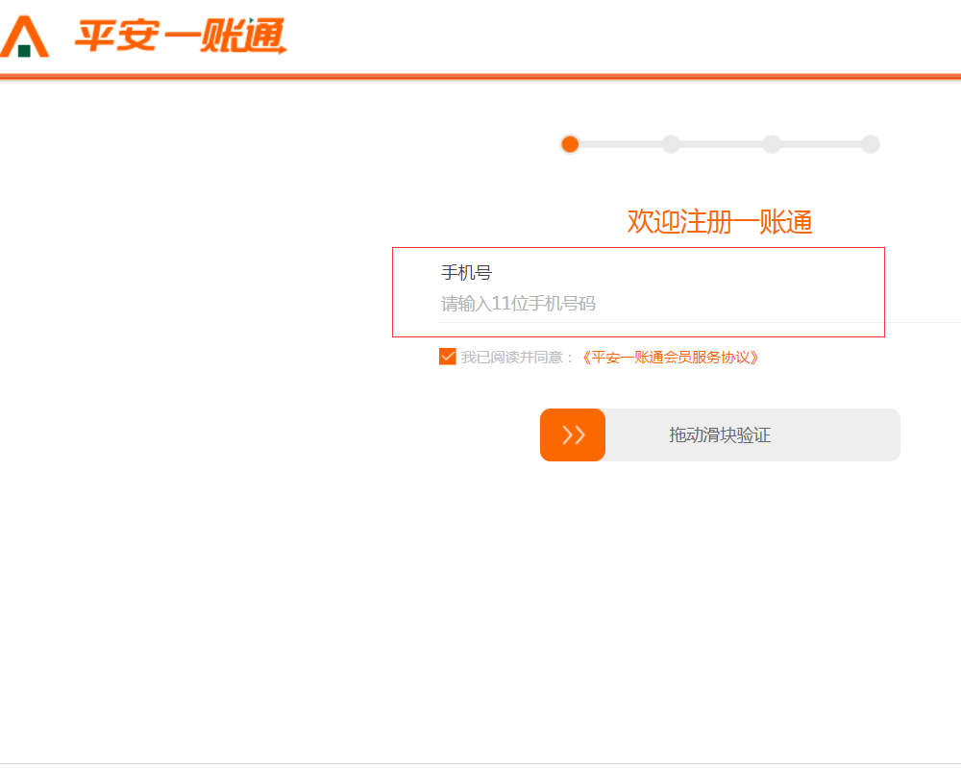Open the 平安一账通会员服务协议 link
The image size is (961, 769).
click(671, 358)
